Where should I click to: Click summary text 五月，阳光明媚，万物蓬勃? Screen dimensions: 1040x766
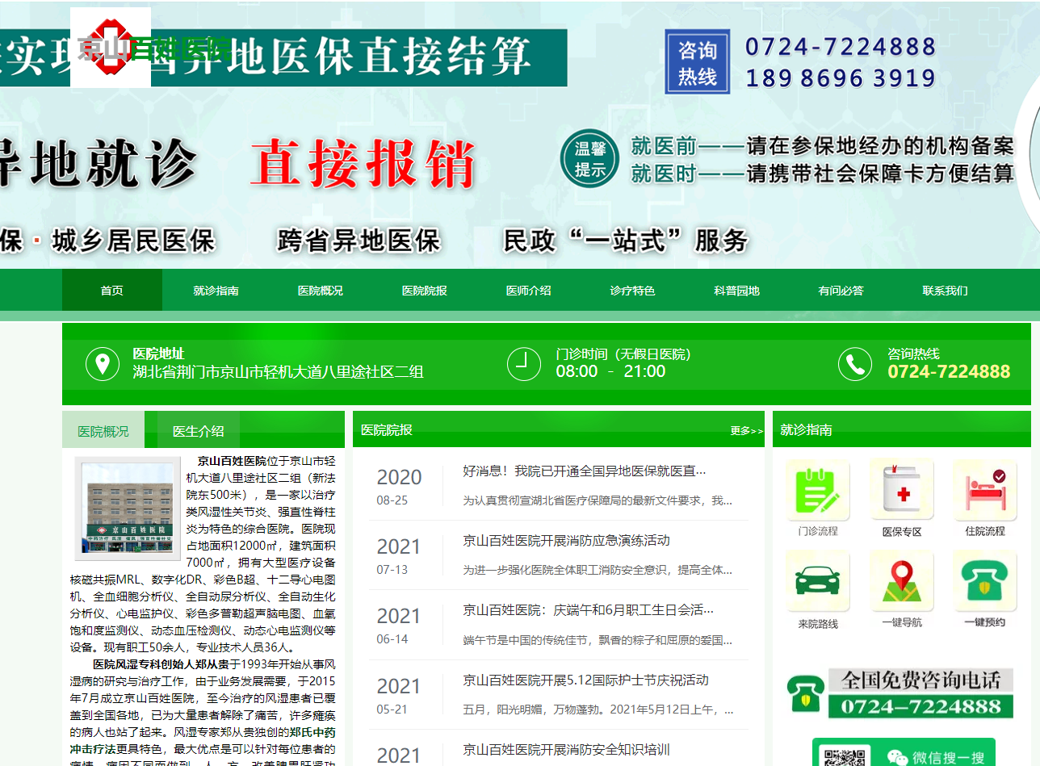pyautogui.click(x=598, y=710)
